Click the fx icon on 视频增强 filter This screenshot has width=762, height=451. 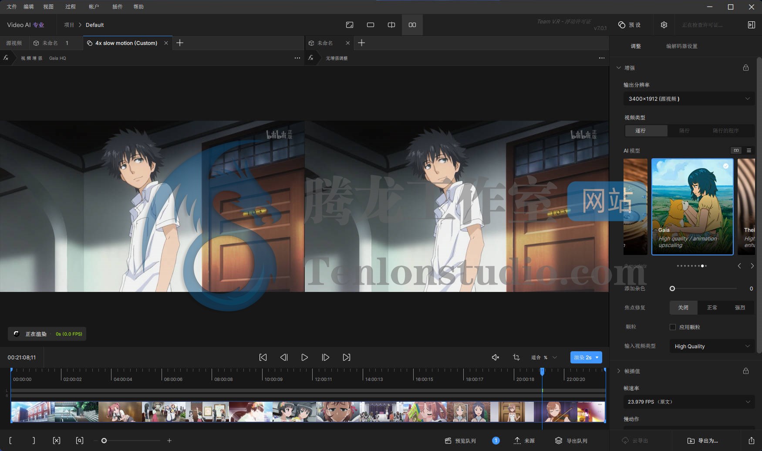[6, 58]
